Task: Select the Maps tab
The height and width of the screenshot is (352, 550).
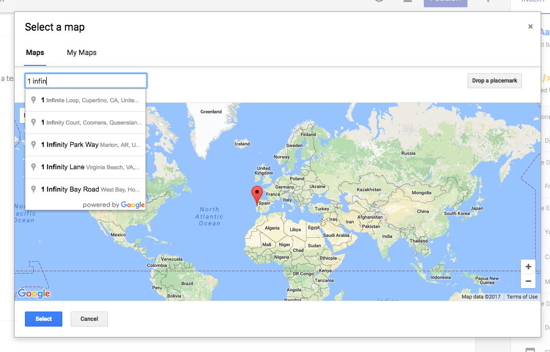Action: click(x=35, y=52)
